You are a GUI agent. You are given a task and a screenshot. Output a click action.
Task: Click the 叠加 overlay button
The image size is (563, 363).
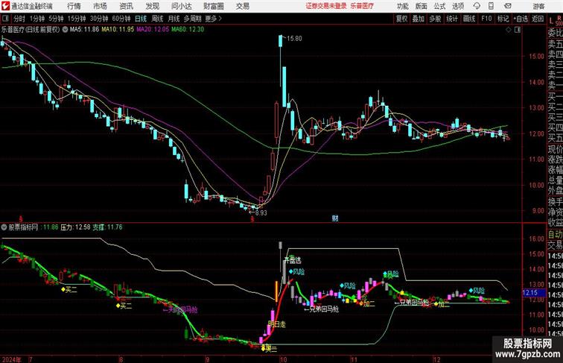click(x=419, y=19)
